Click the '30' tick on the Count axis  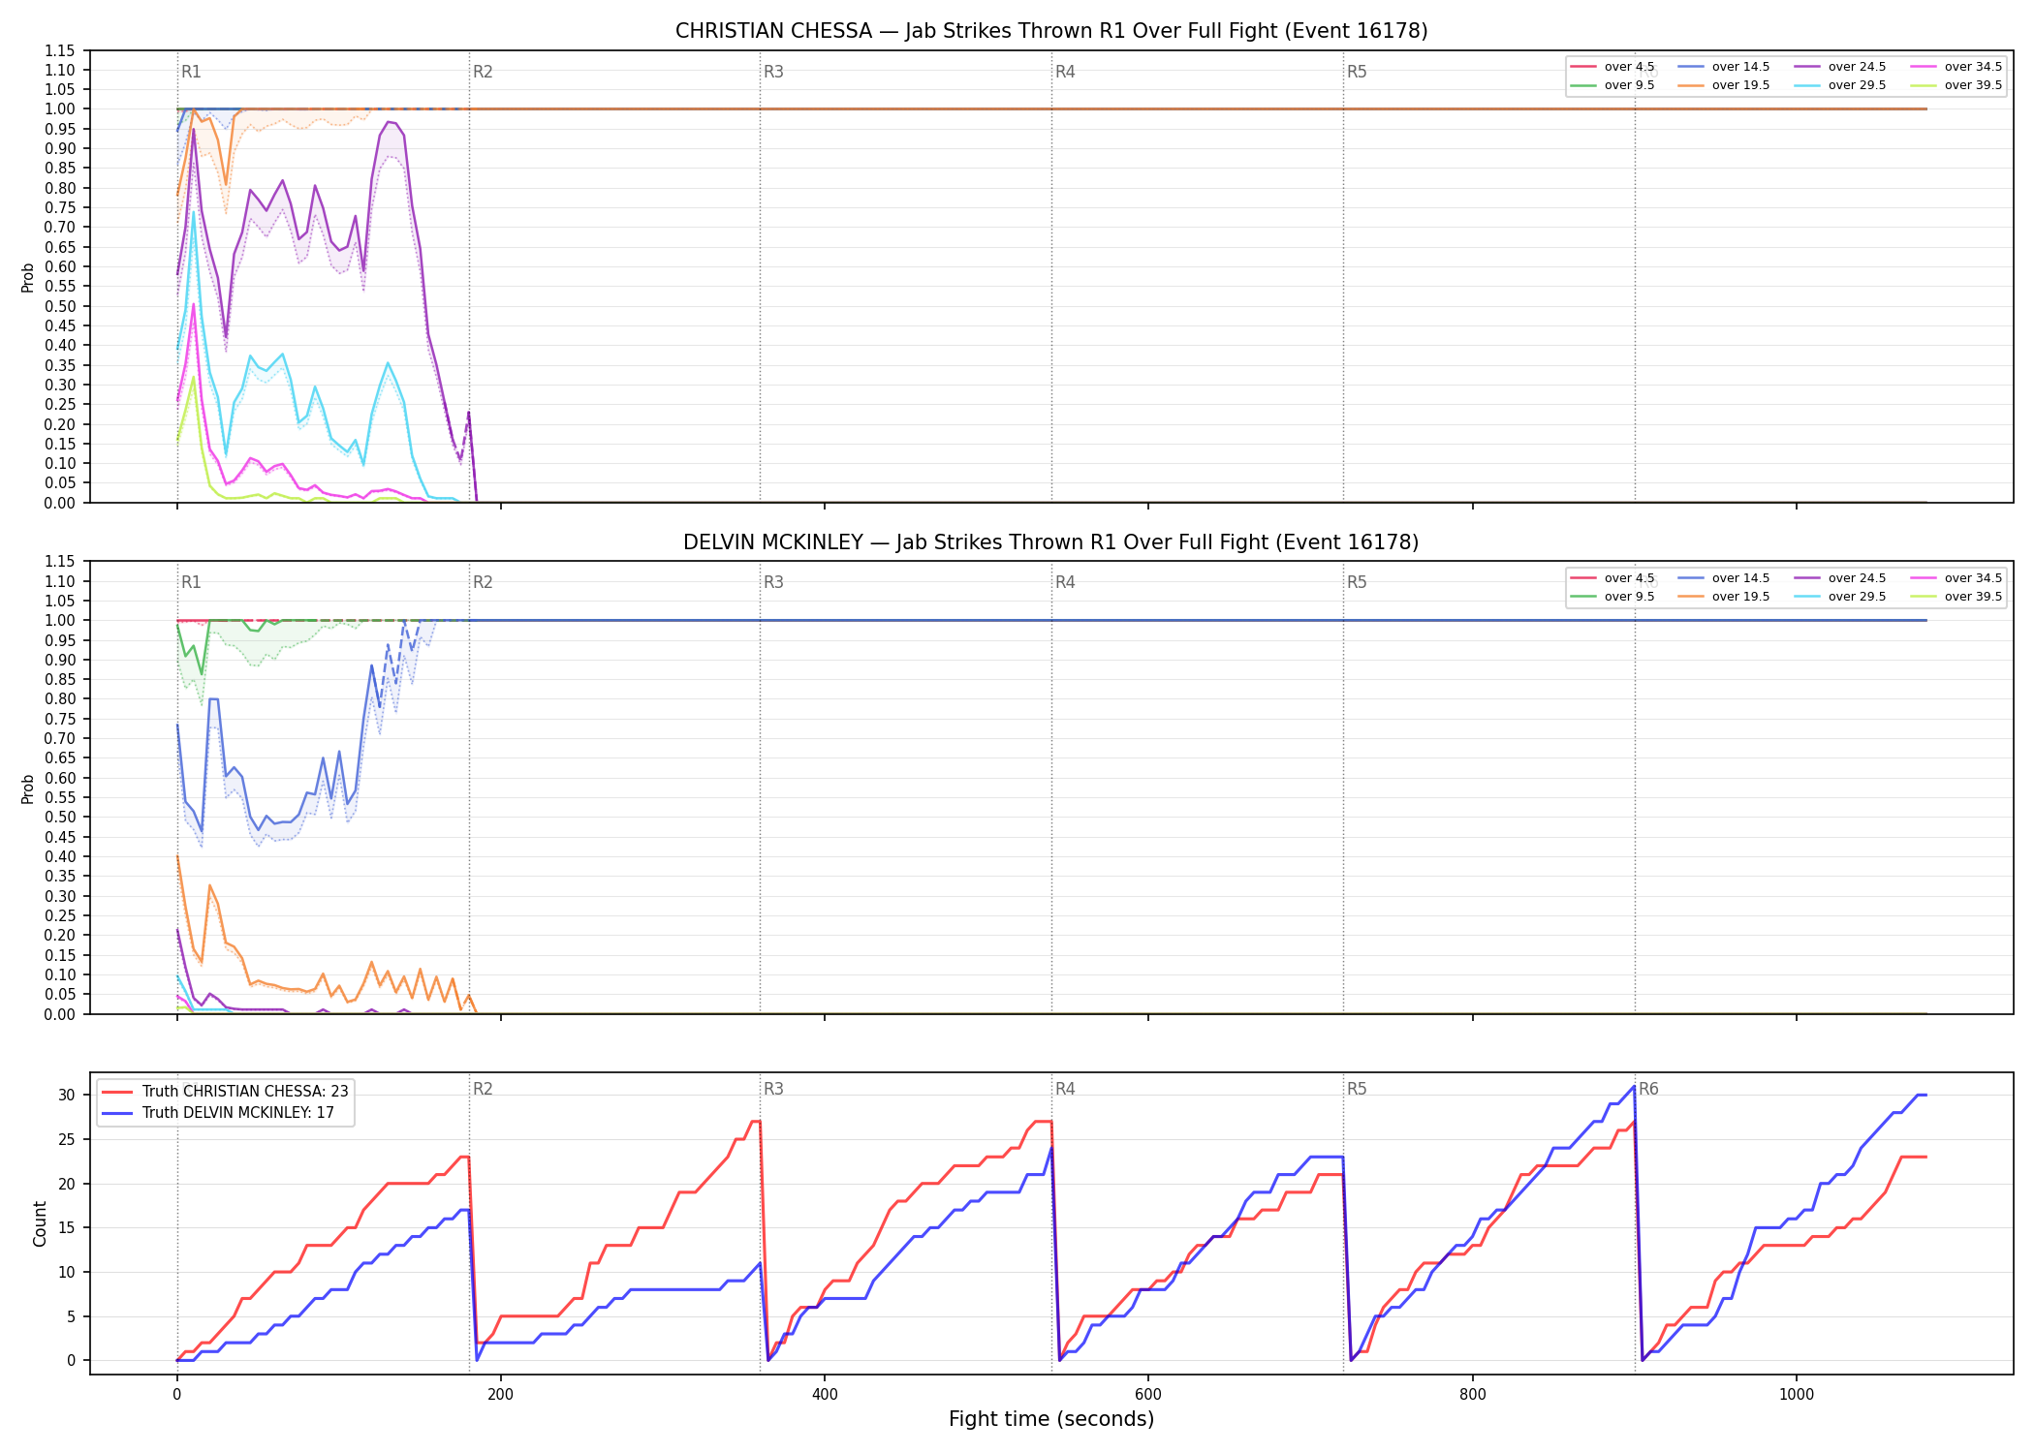67,1096
